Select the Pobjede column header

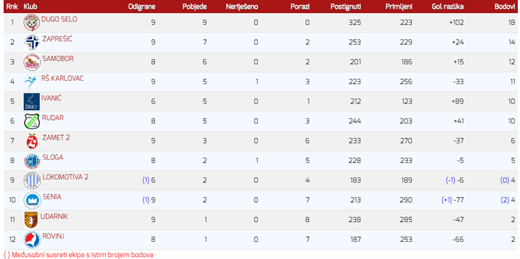click(x=195, y=7)
